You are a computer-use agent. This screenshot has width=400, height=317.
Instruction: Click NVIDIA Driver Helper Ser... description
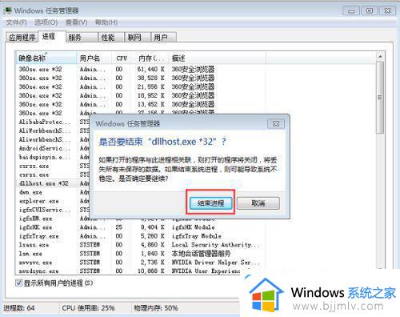coord(215,263)
